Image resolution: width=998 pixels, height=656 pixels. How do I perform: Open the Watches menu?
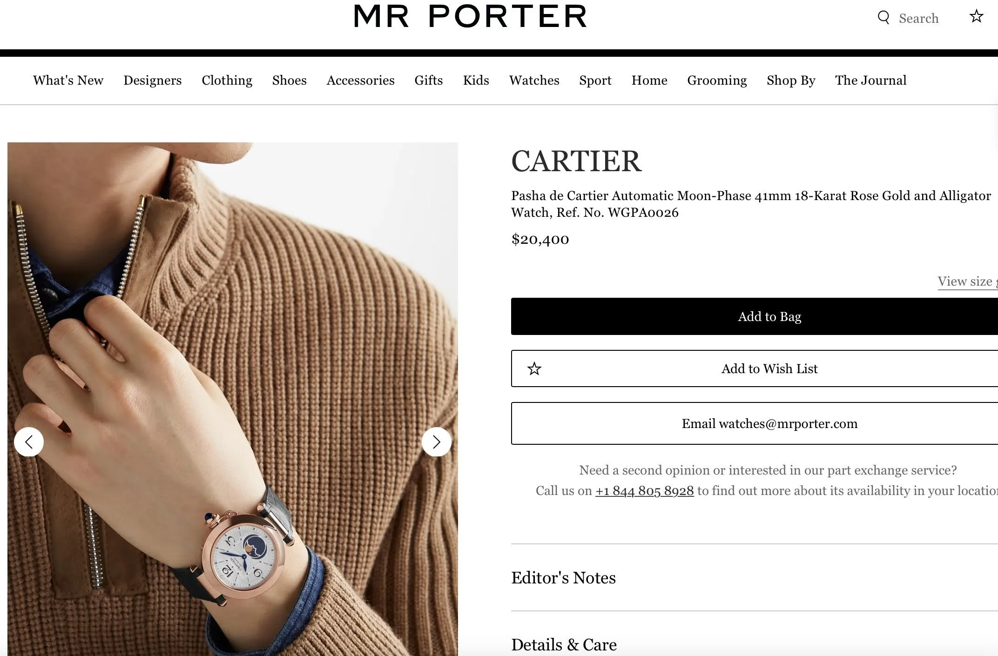534,80
